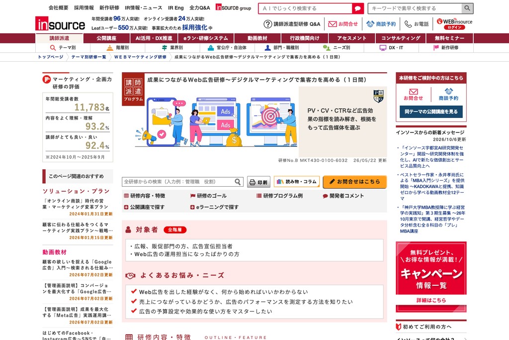Select the 講師派遣 tab

click(x=60, y=38)
